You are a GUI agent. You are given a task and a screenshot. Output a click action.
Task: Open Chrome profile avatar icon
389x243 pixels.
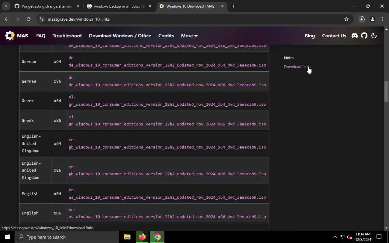coord(372,19)
